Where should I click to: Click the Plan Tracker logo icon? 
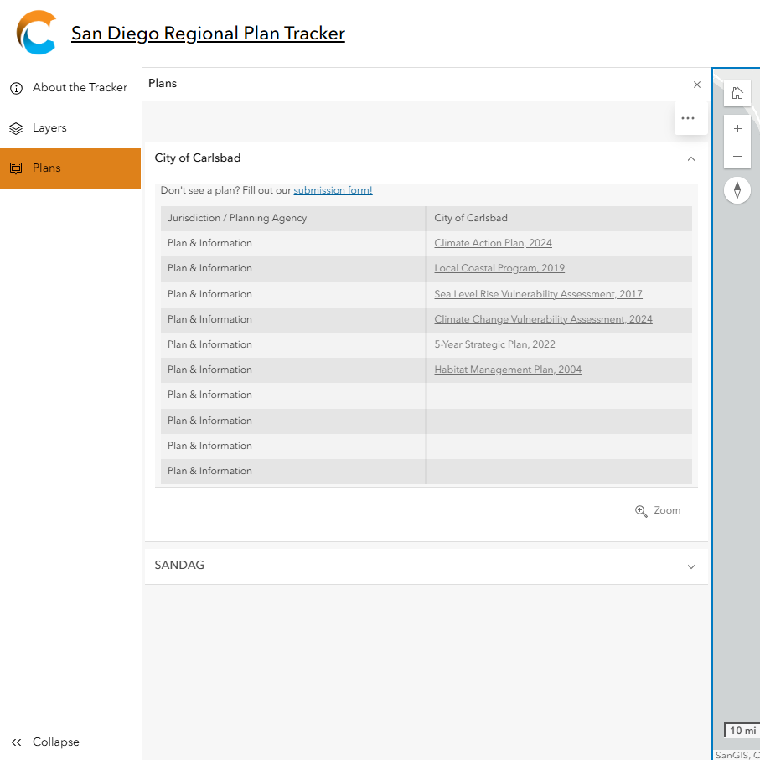(x=36, y=33)
